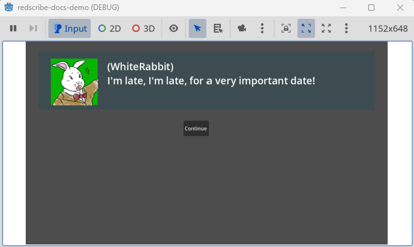Toggle the camera override icon
Screen dimensions: 414x247
(x=242, y=28)
